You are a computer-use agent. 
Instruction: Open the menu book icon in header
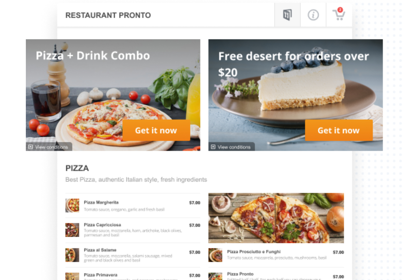click(x=287, y=15)
